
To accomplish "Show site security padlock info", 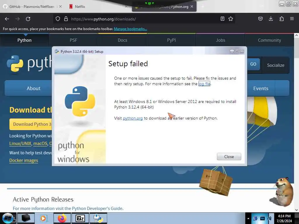I will [66, 19].
